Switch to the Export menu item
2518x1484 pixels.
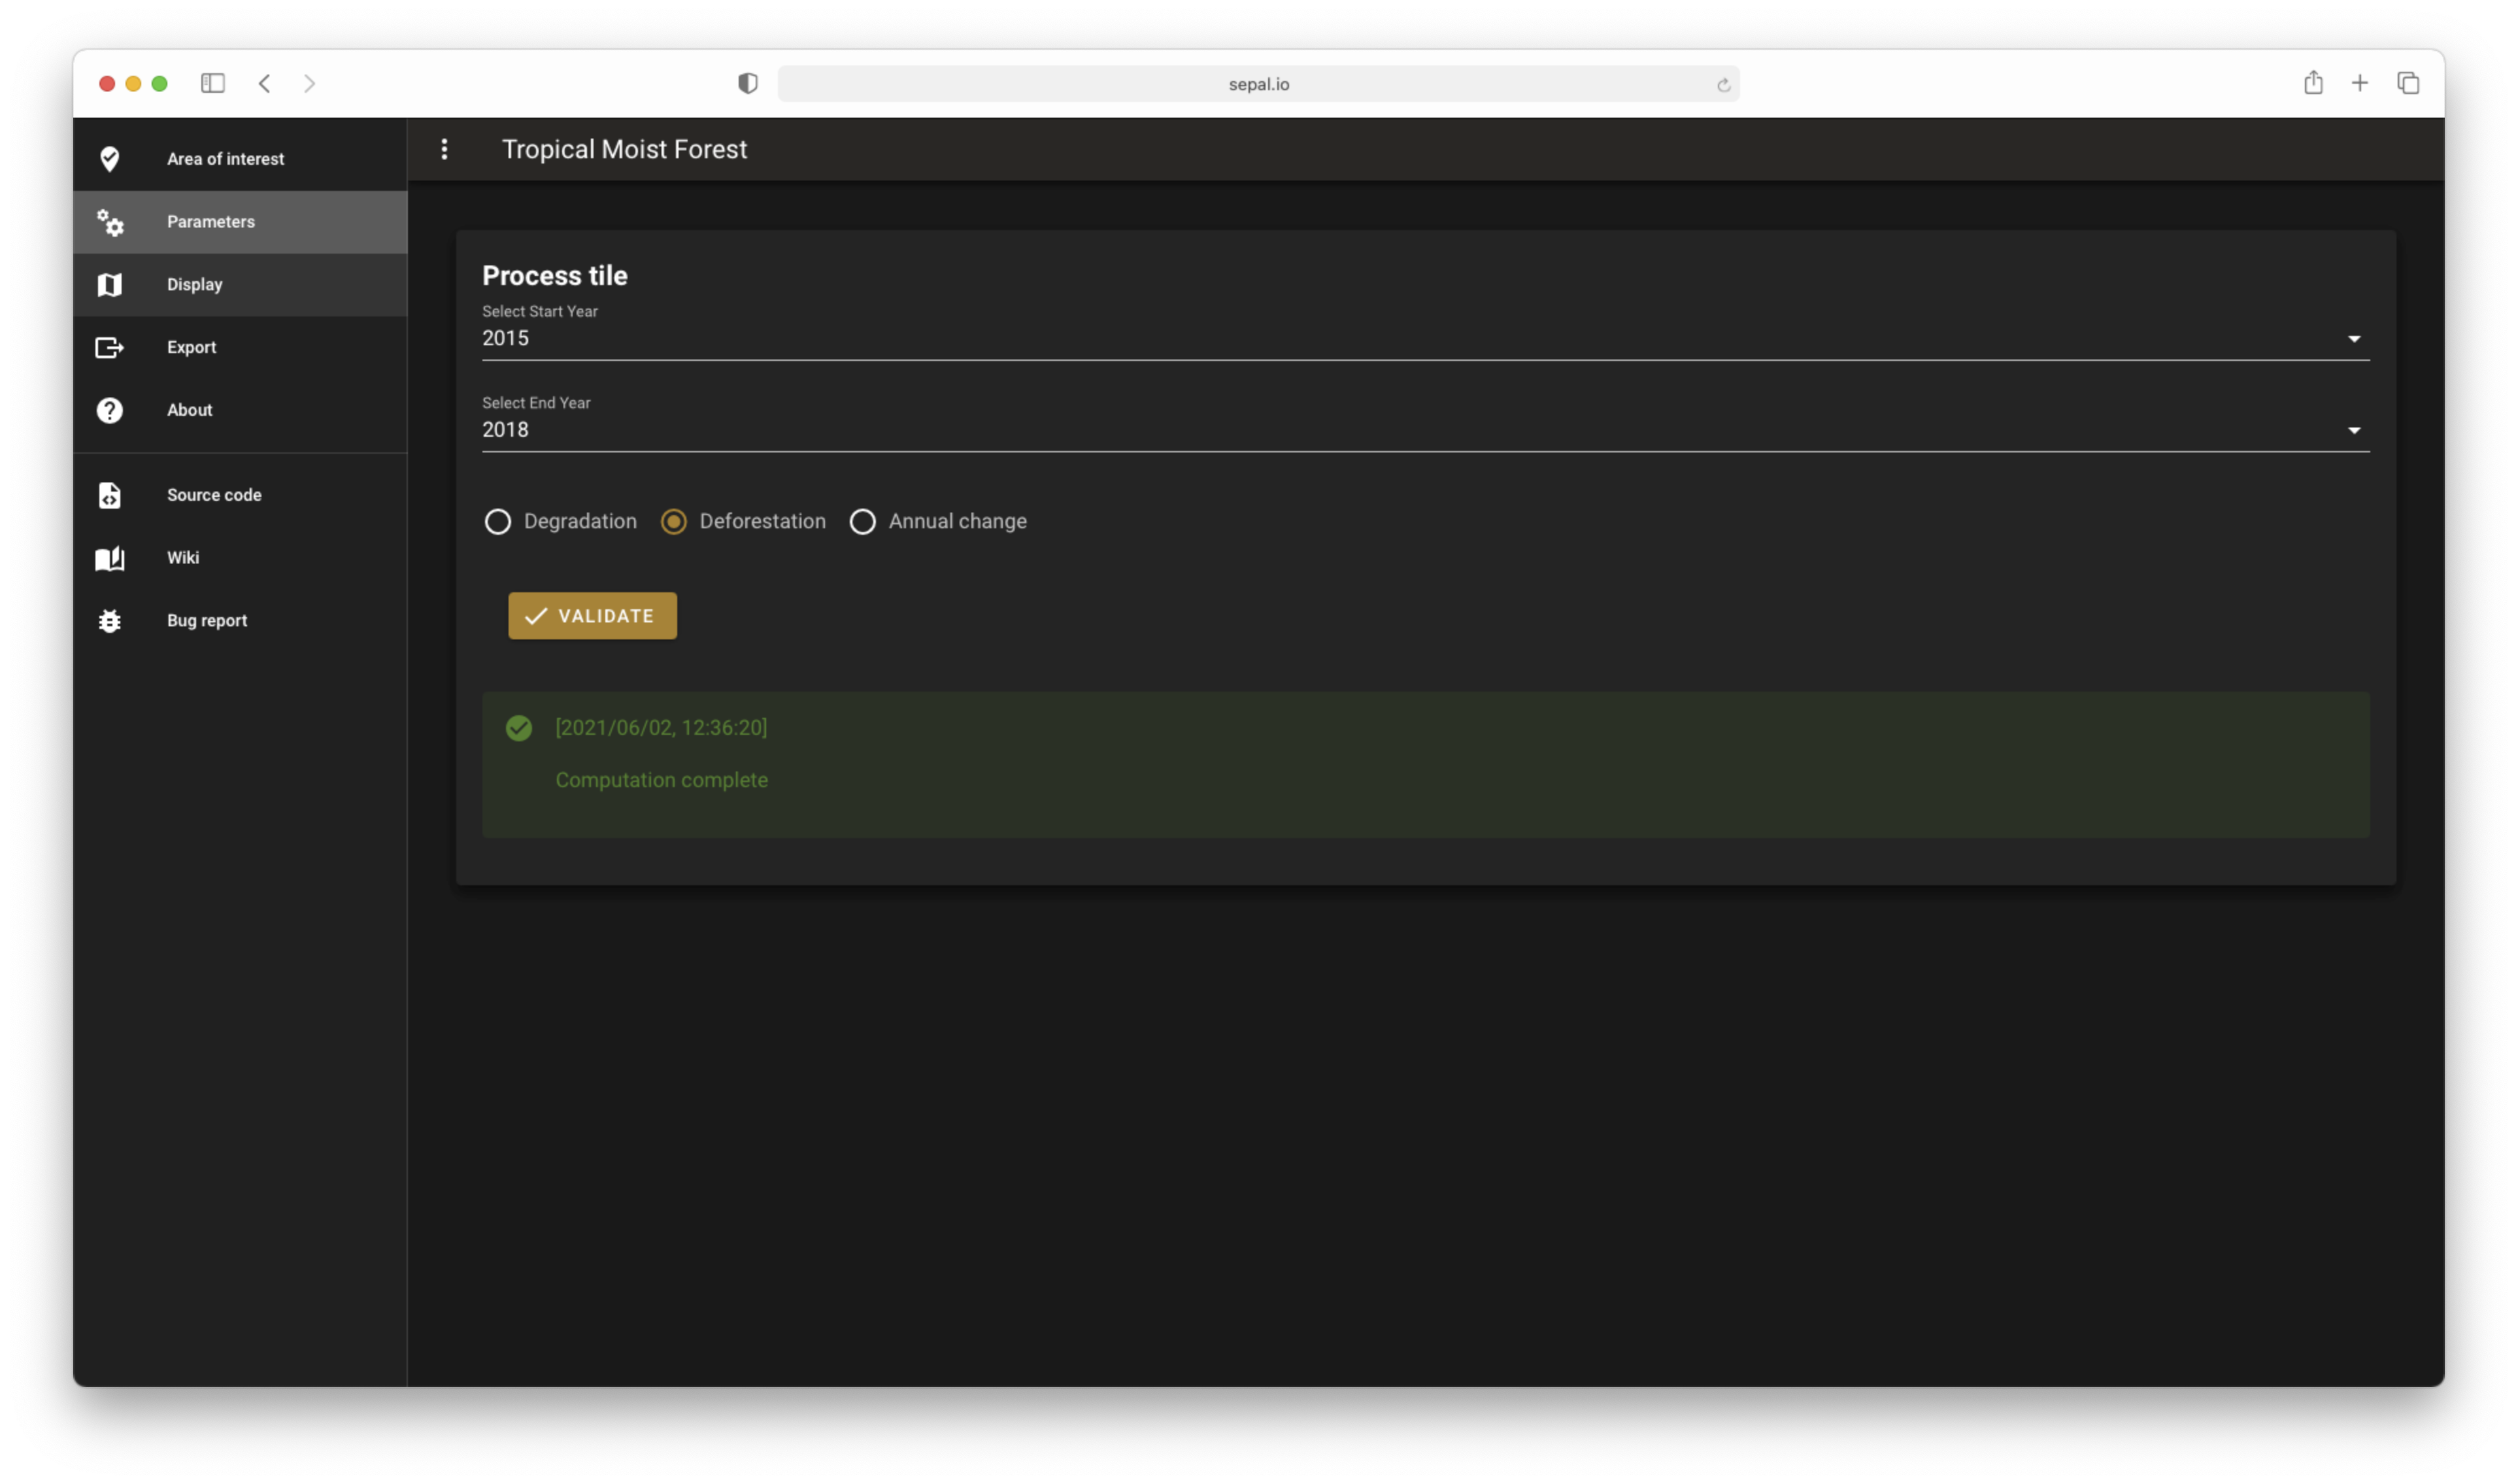[192, 347]
